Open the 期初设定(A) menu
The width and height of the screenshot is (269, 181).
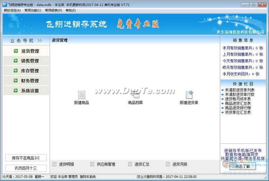click(x=12, y=10)
